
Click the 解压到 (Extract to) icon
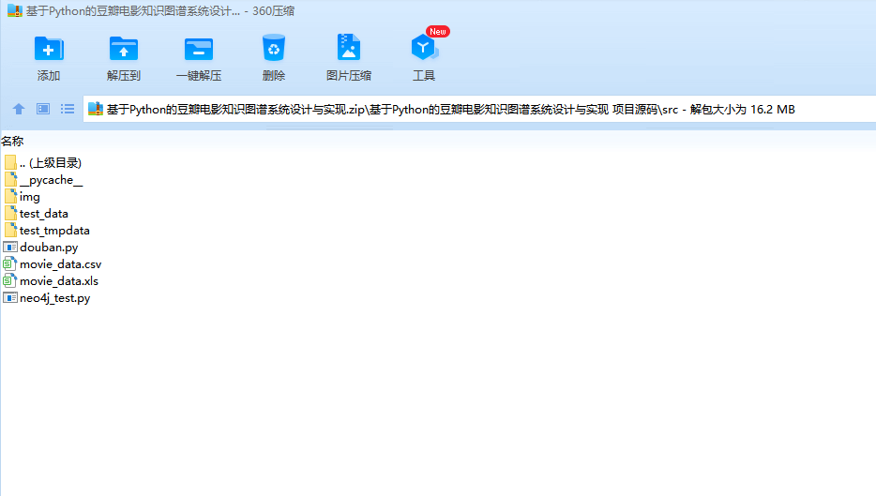(x=124, y=49)
